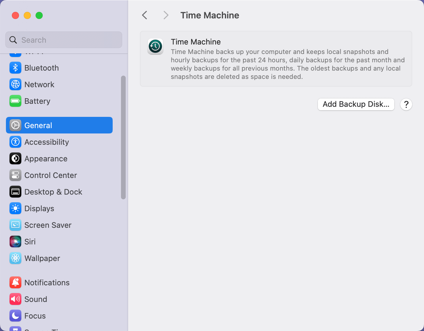Click the Add Backup Disk button

pyautogui.click(x=356, y=104)
